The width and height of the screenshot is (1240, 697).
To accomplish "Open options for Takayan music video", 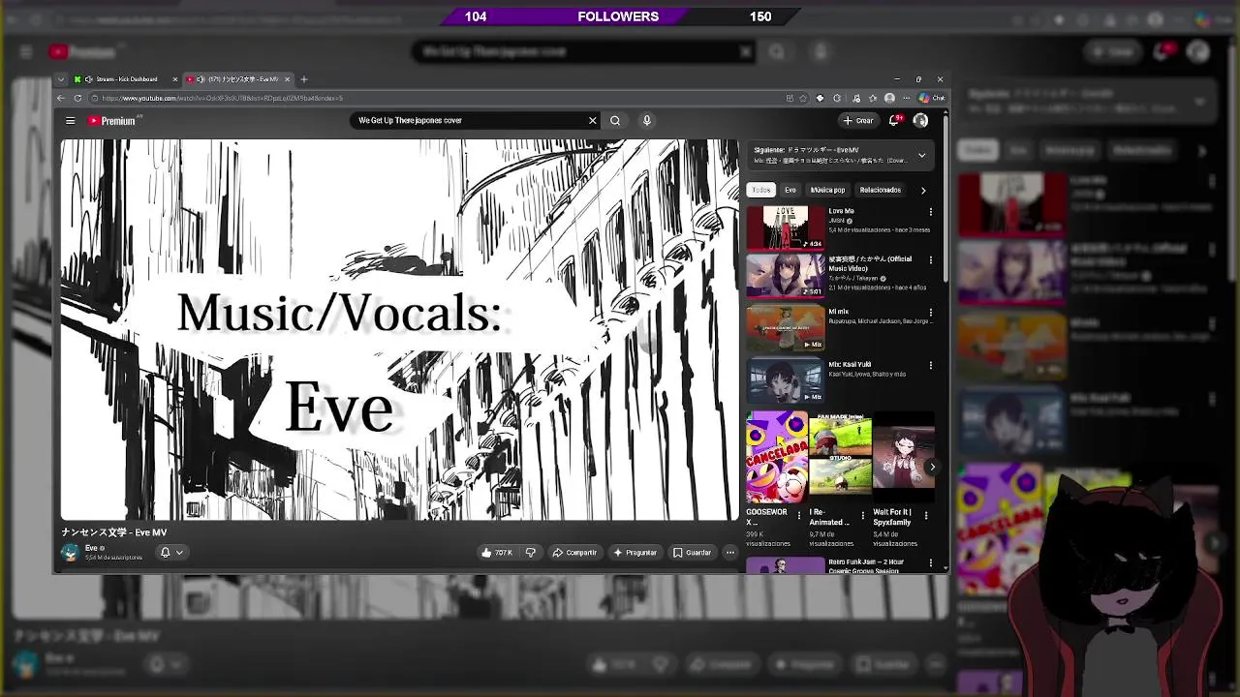I will click(x=931, y=259).
